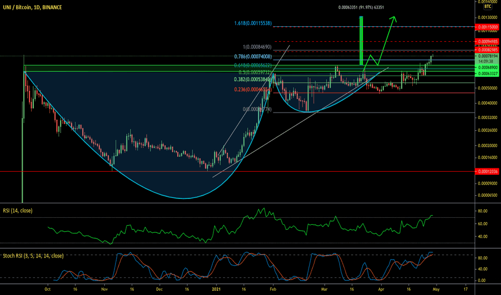Select the red 0.00115000 price label
Viewport: 501px width, 295px height.
tap(488, 27)
